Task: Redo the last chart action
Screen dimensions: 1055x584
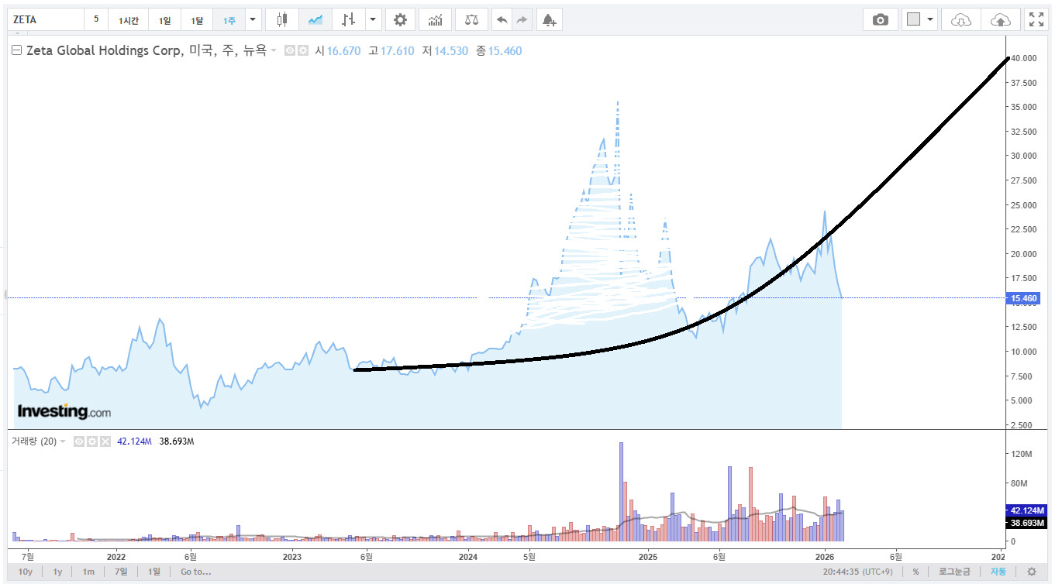Action: pyautogui.click(x=522, y=19)
